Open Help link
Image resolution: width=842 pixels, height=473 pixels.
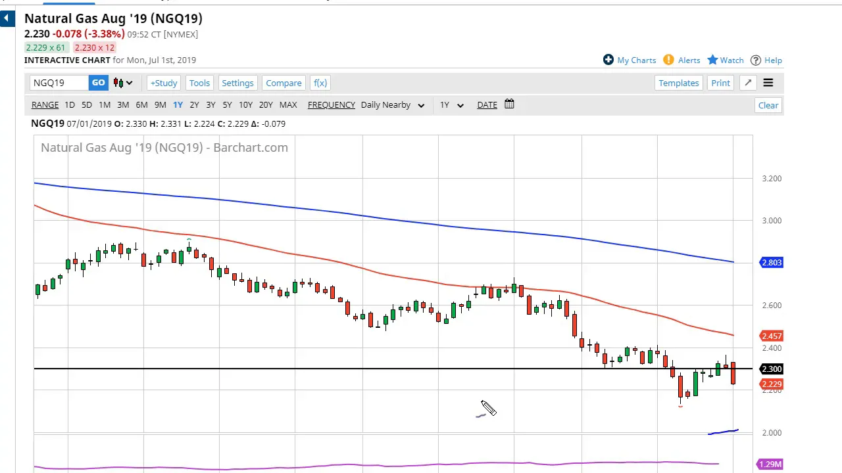click(773, 60)
